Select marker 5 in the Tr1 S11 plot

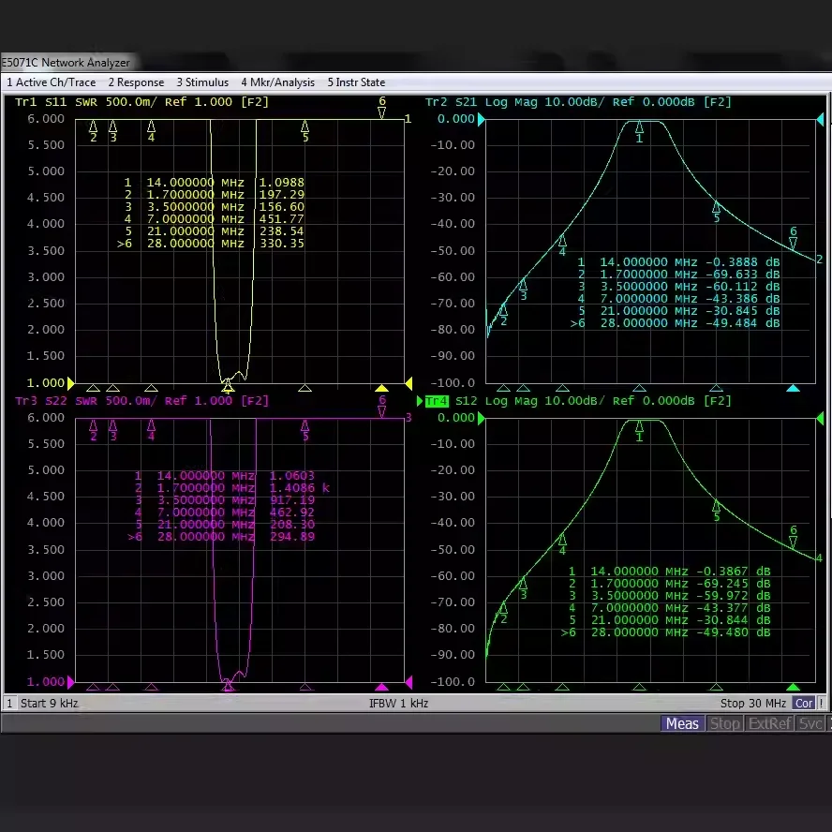[x=305, y=128]
